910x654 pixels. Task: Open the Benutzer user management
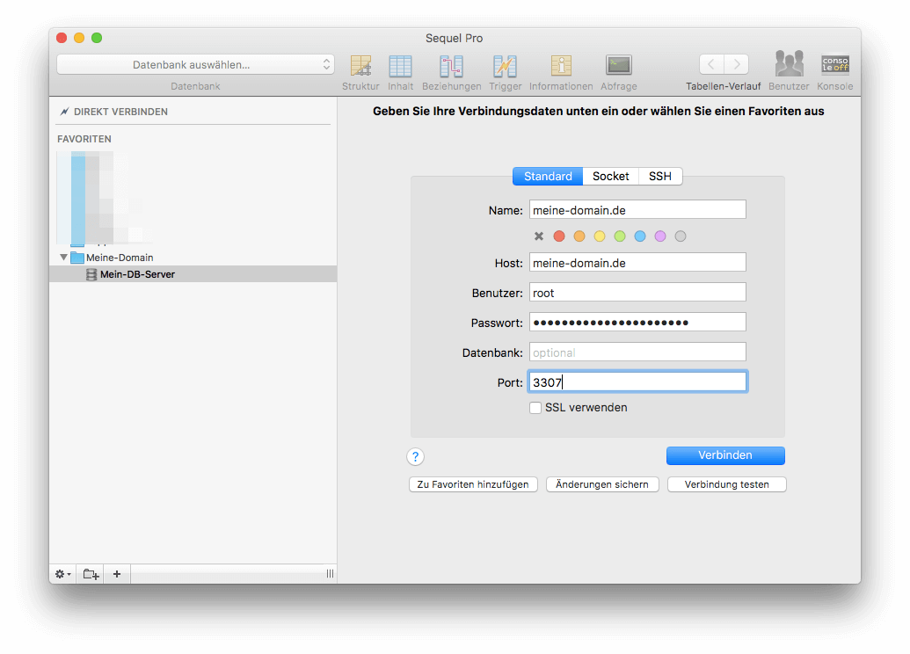tap(790, 63)
